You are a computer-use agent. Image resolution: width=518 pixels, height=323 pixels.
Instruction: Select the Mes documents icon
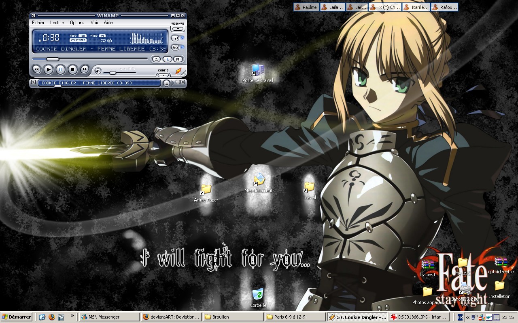(259, 183)
